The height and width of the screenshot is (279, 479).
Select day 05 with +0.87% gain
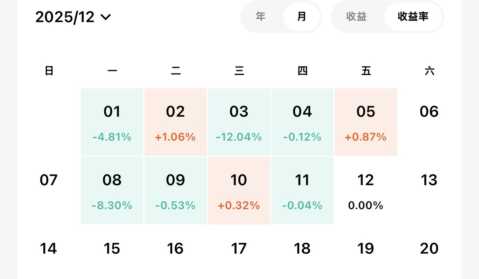coord(366,122)
